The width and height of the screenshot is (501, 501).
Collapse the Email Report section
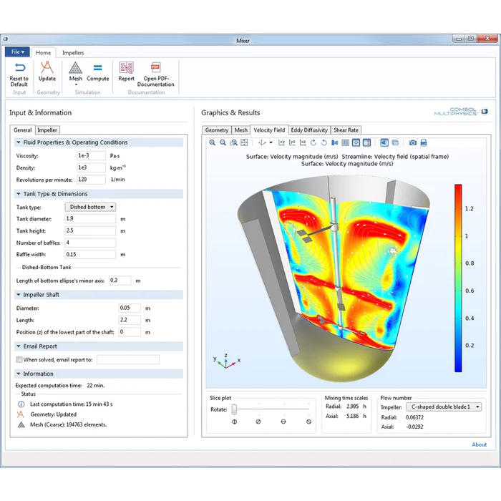pos(19,346)
